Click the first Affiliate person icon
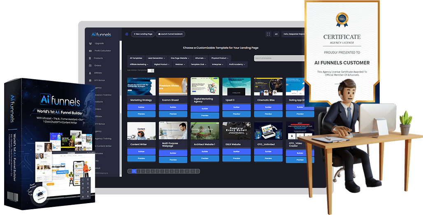This screenshot has height=215, width=423. (x=90, y=73)
